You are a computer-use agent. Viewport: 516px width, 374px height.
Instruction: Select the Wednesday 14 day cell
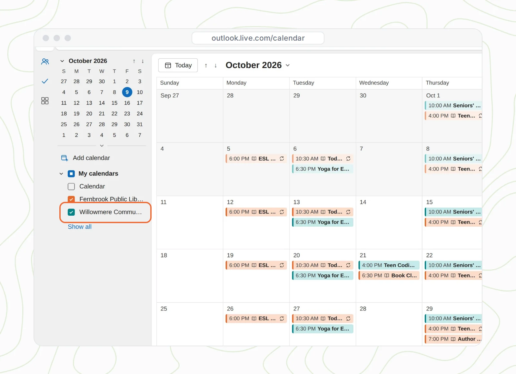[x=389, y=222]
